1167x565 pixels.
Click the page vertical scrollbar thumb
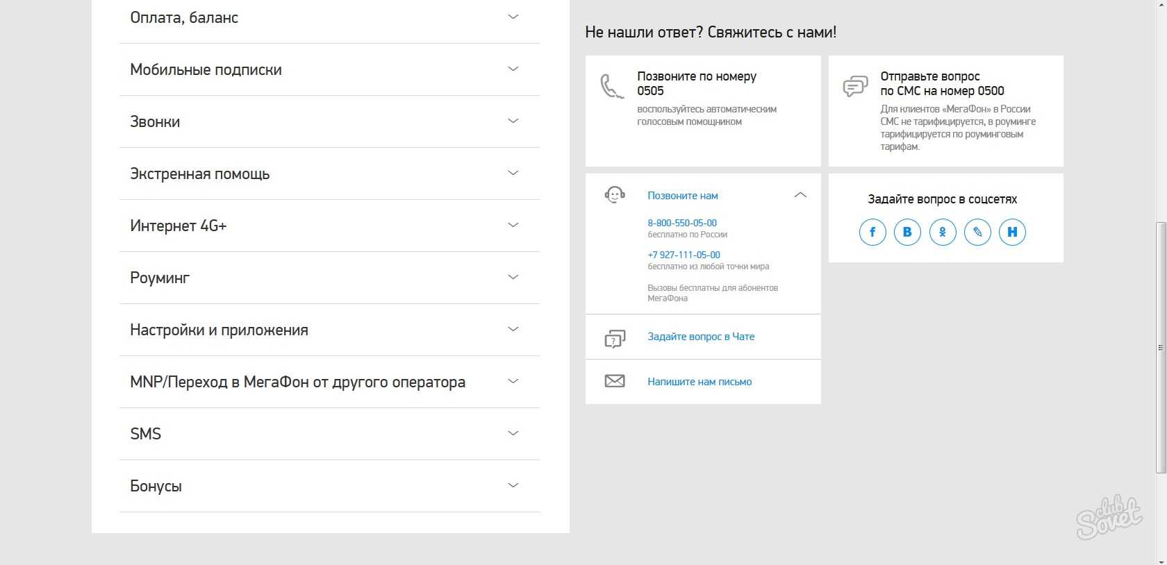(1161, 347)
